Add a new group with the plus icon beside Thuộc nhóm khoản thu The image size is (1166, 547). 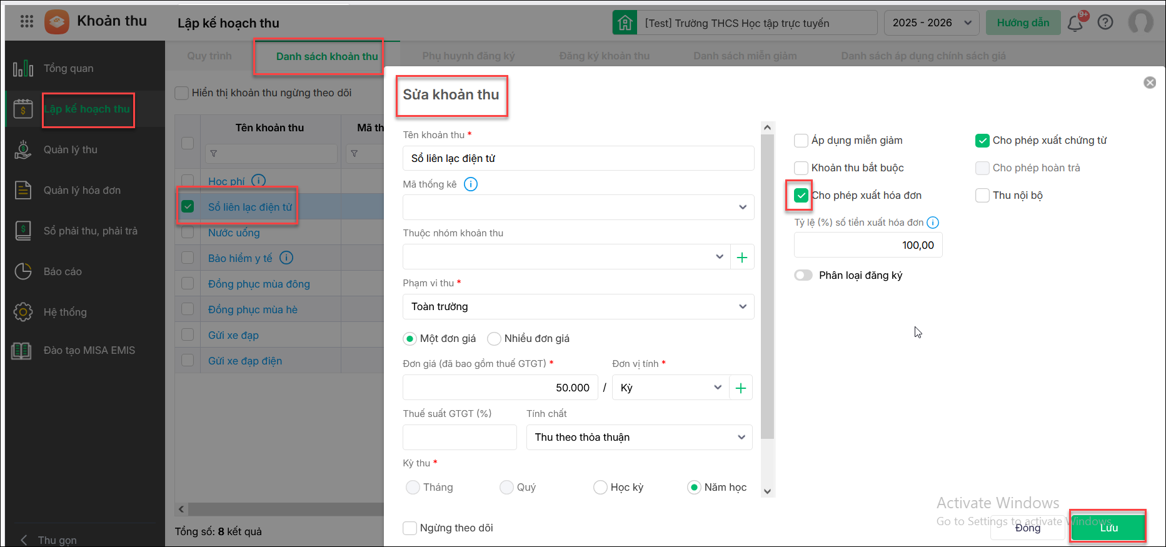[x=742, y=257]
